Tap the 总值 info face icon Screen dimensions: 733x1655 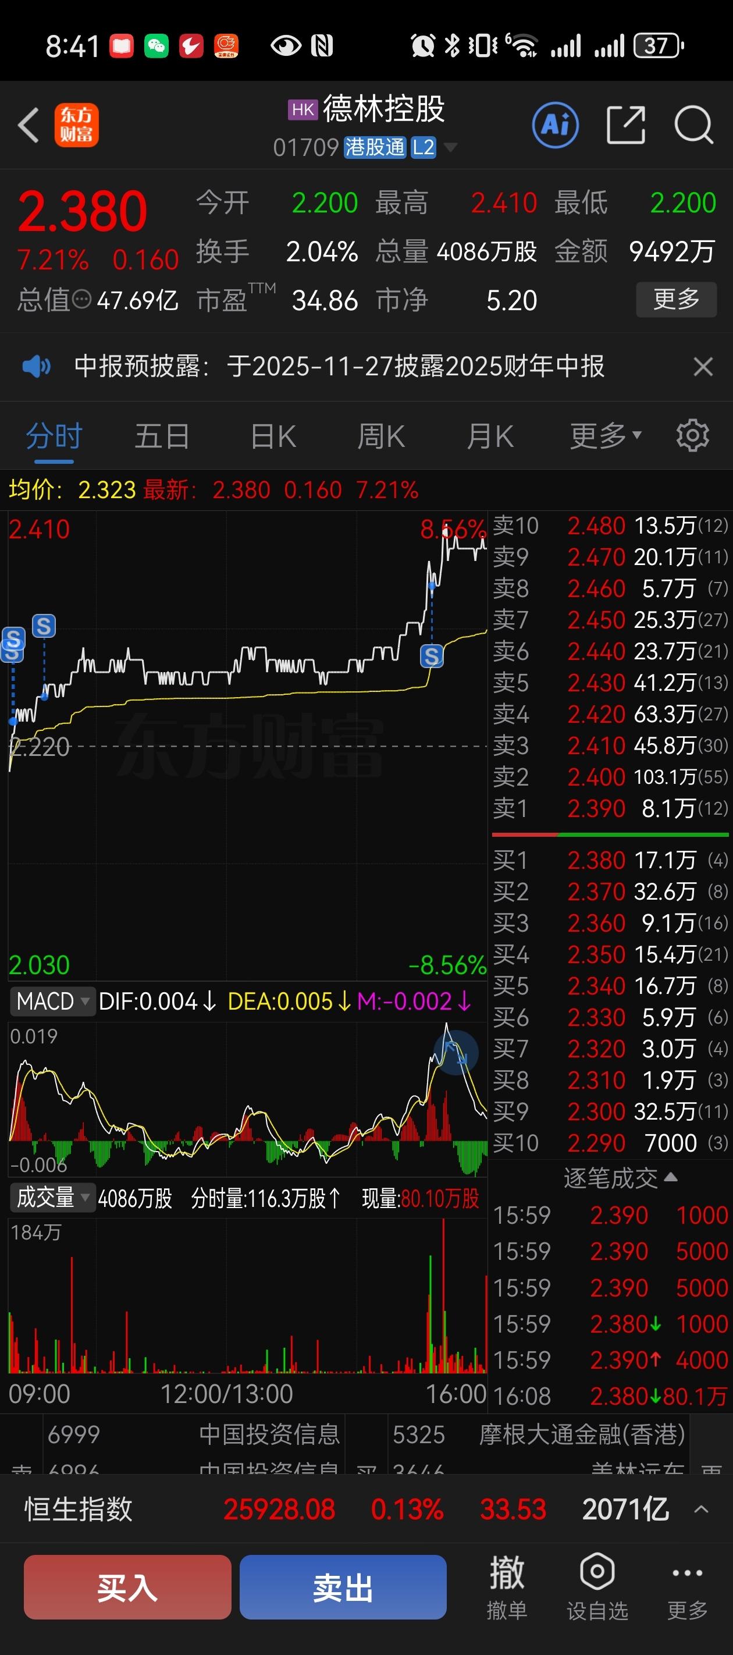[x=81, y=299]
